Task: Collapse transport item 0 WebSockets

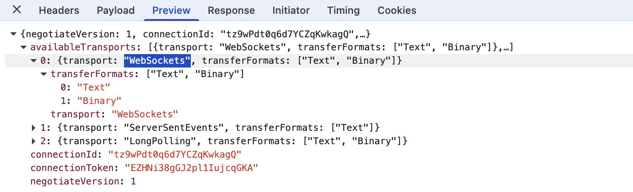Action: pyautogui.click(x=34, y=61)
